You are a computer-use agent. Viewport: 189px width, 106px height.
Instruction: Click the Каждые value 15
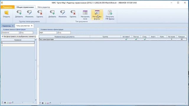coord(182,39)
